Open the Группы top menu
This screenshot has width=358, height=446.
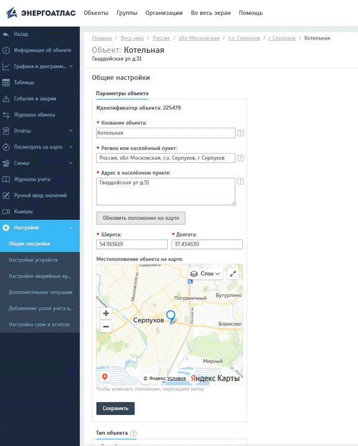pyautogui.click(x=127, y=13)
